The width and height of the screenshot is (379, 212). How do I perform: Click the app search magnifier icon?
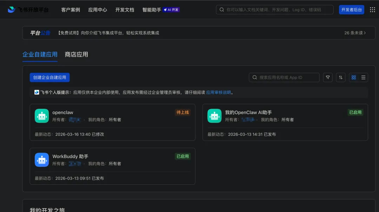(254, 77)
